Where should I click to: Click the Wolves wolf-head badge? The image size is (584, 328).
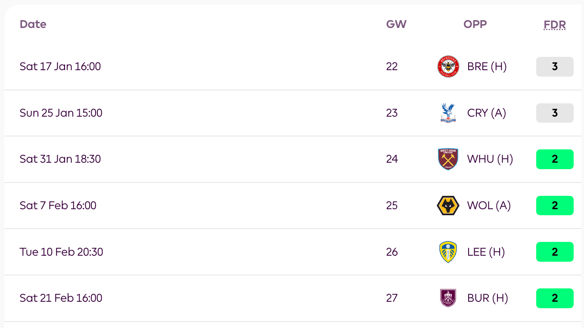click(448, 205)
